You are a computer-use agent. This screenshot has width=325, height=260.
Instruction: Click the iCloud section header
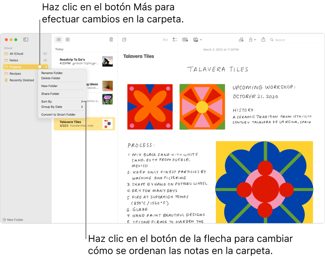point(8,48)
